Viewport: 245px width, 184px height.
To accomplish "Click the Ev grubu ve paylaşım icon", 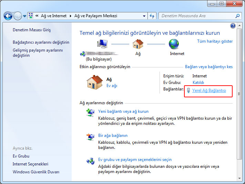I will [x=90, y=161].
